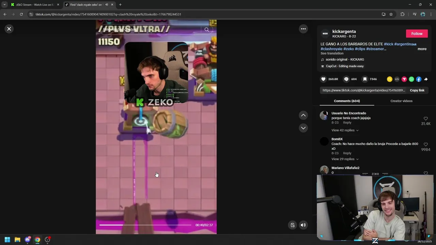
Task: Expand the description with more
Action: (x=422, y=49)
